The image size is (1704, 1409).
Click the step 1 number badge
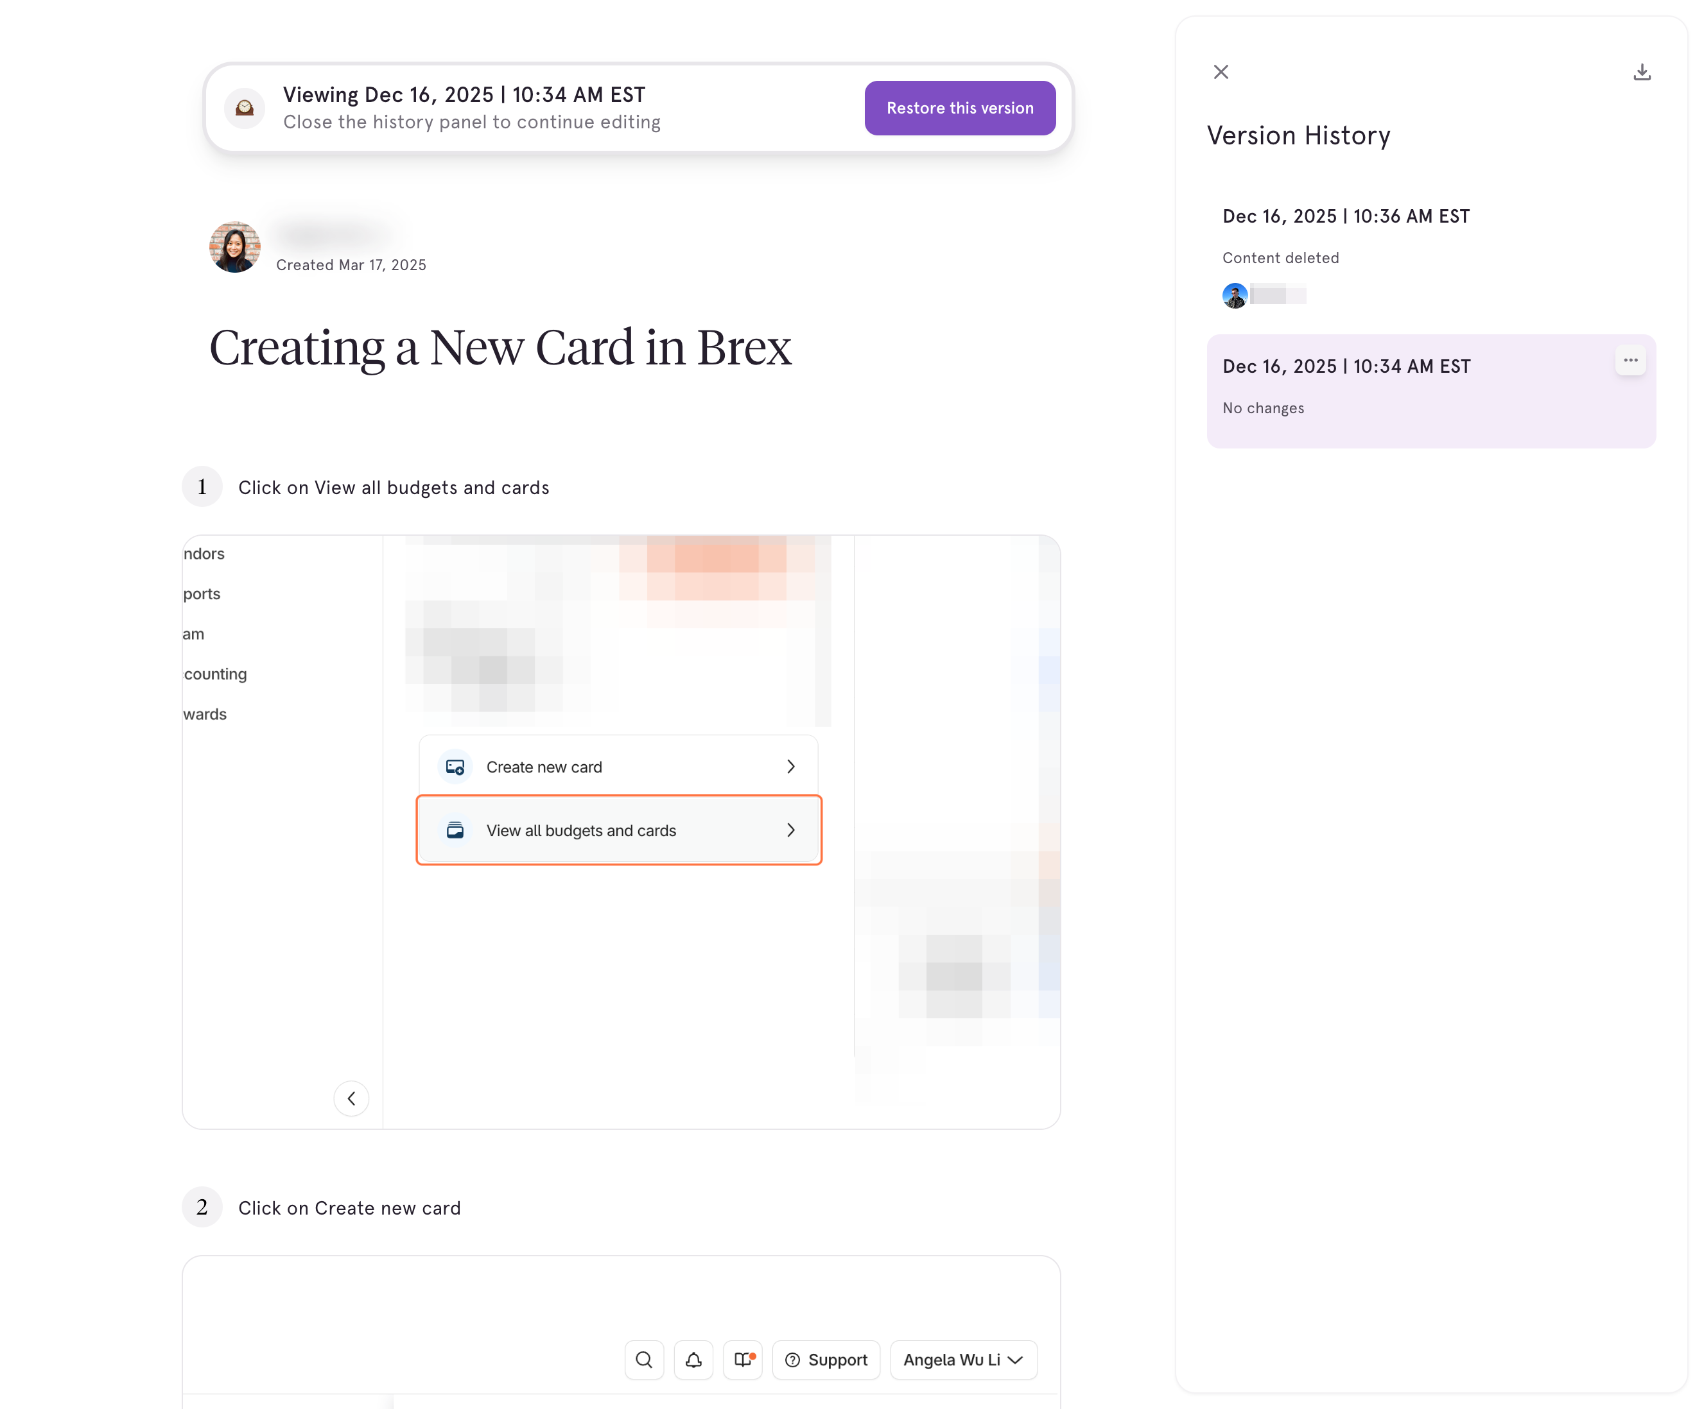[202, 486]
